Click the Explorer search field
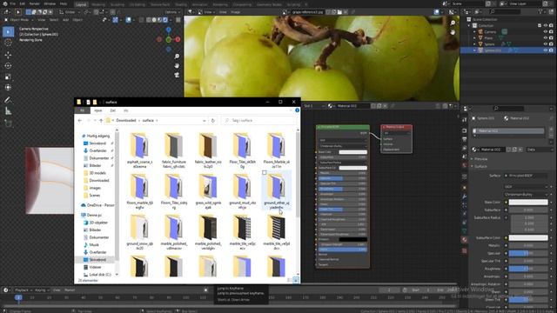The height and width of the screenshot is (313, 557). (x=258, y=121)
